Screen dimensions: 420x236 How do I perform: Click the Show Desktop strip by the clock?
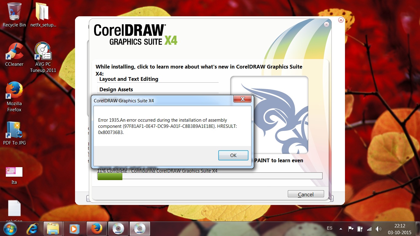click(x=418, y=229)
